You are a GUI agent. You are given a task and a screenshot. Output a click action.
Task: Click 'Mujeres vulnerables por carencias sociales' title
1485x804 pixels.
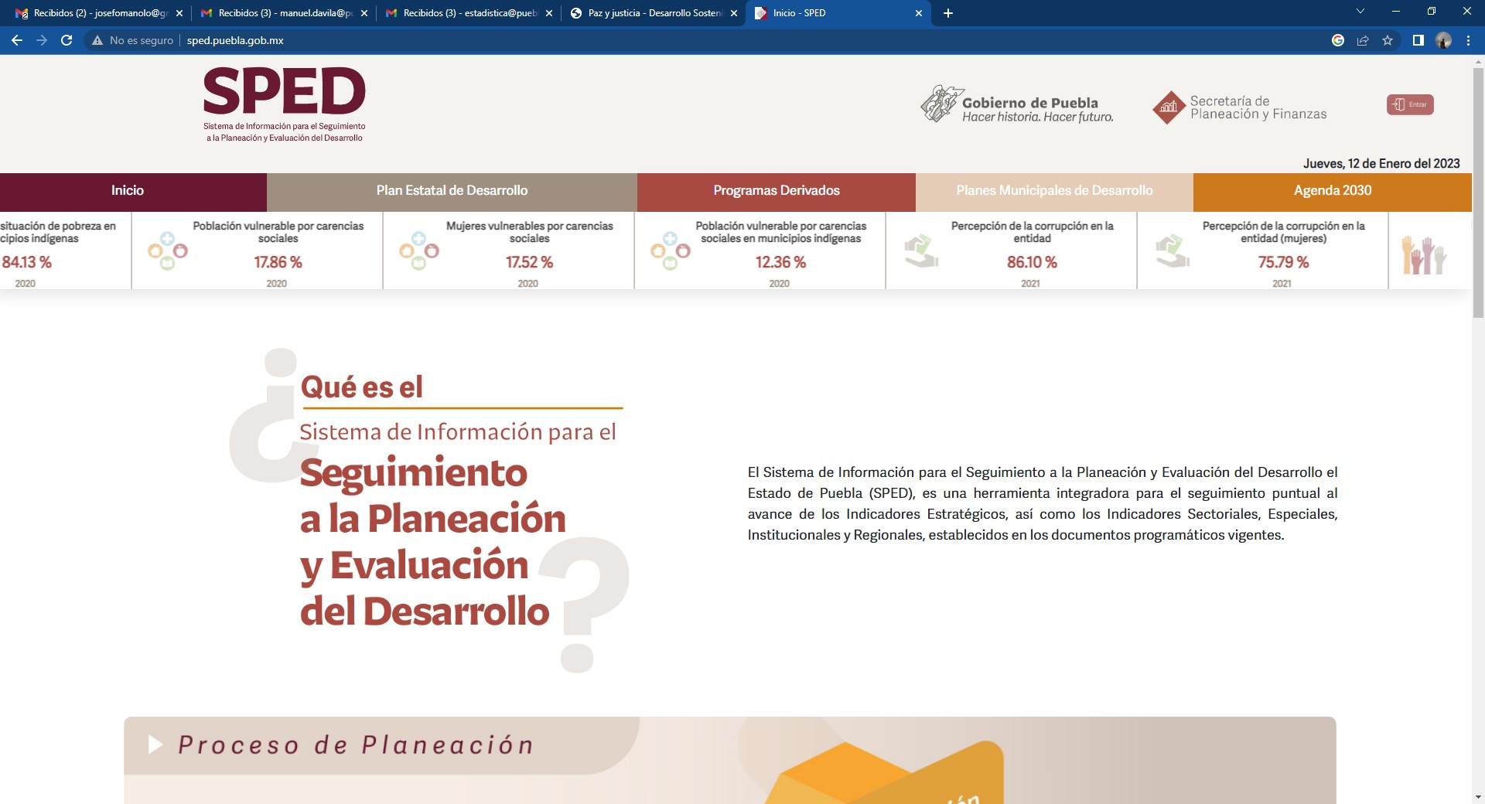529,232
